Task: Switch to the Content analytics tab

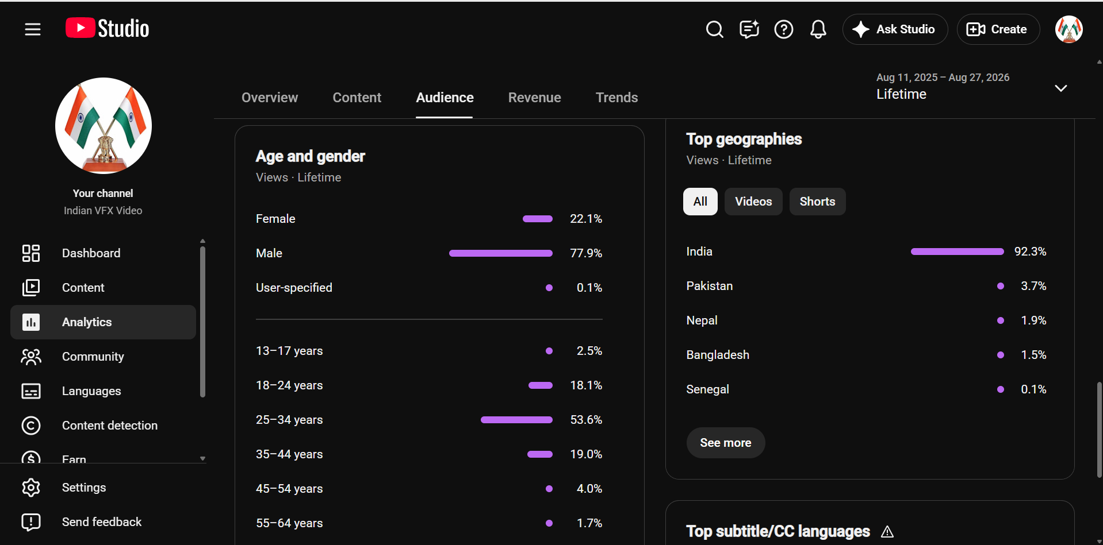Action: 357,98
